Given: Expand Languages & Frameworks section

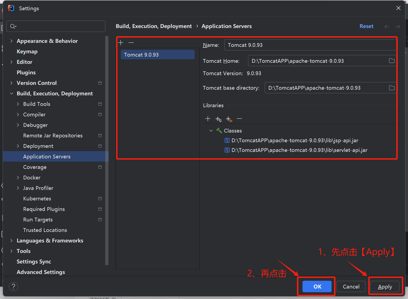Looking at the screenshot, I should (11, 241).
